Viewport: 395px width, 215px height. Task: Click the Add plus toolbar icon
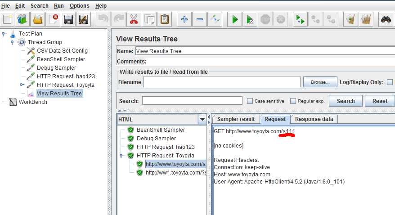184,19
